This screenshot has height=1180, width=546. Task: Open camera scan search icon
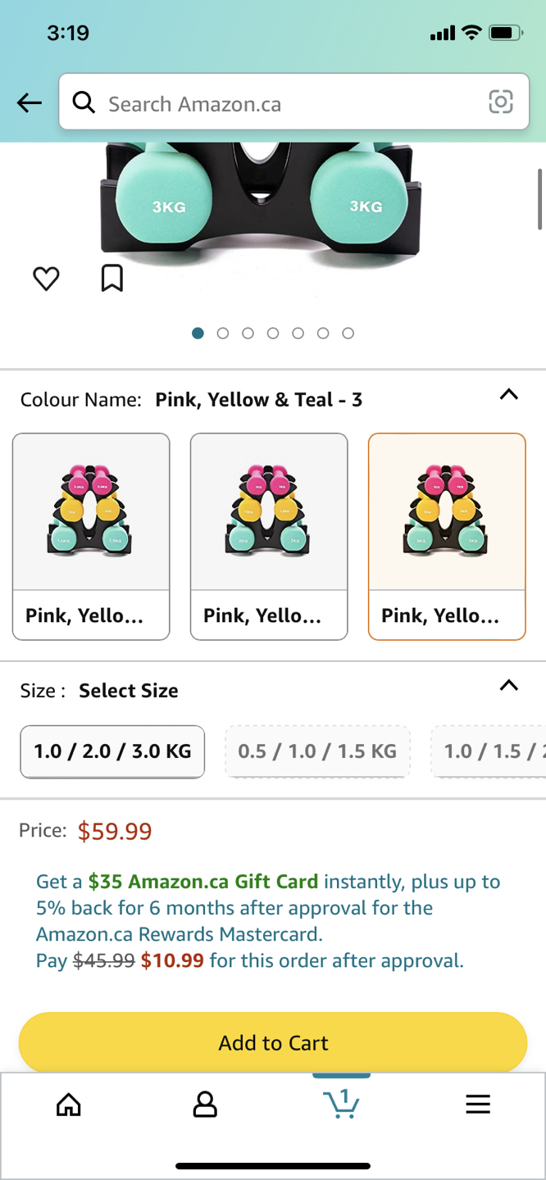[x=501, y=102]
